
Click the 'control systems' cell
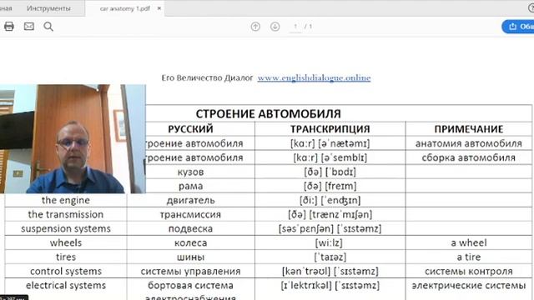(x=66, y=271)
